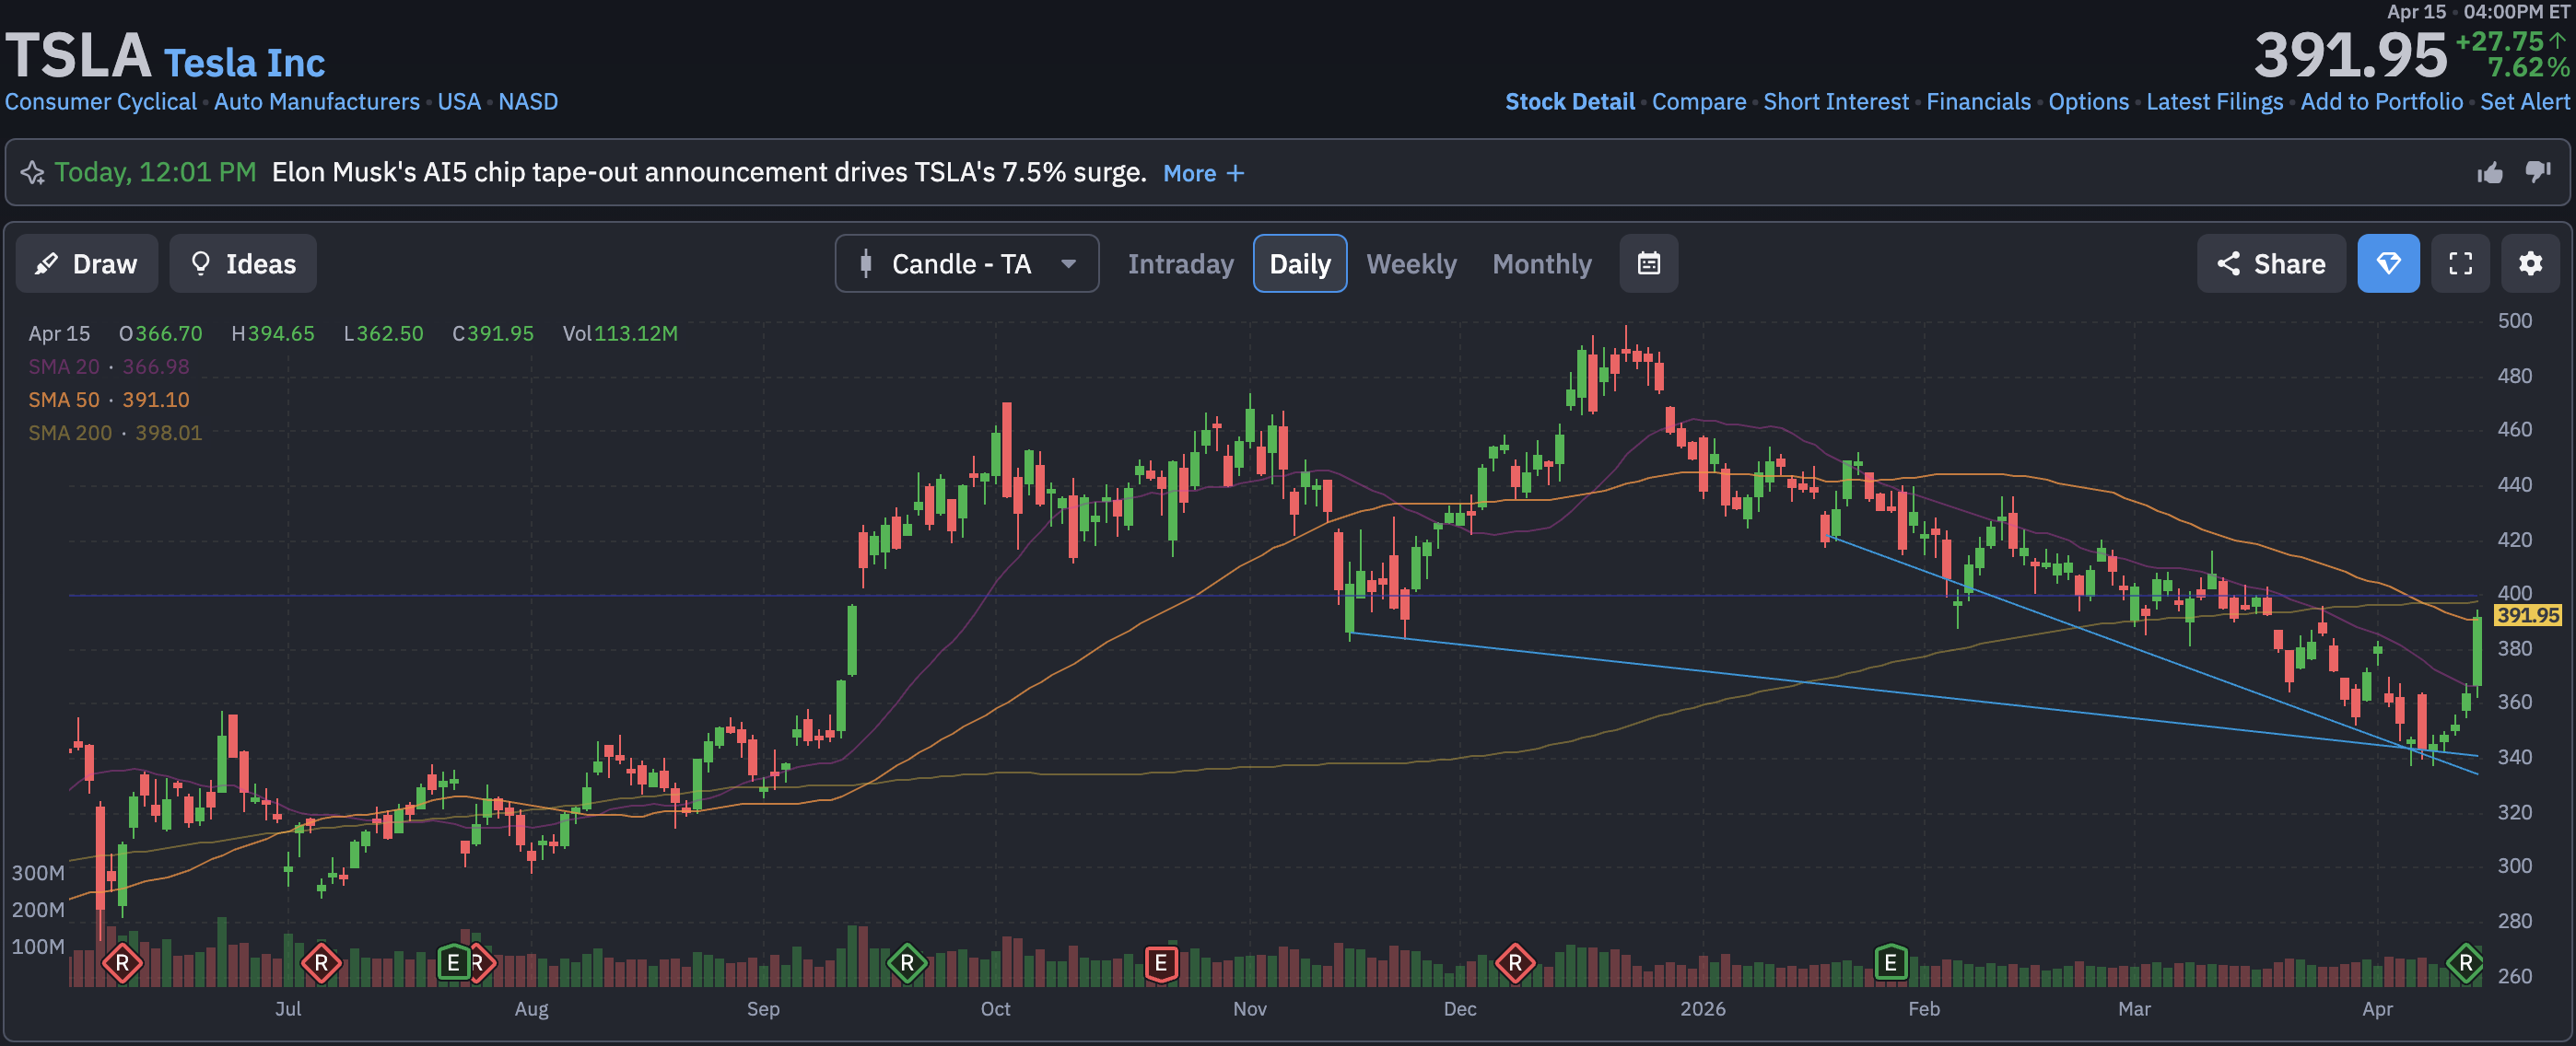Viewport: 2576px width, 1046px height.
Task: Click the yellow 391.95 price label
Action: point(2527,615)
